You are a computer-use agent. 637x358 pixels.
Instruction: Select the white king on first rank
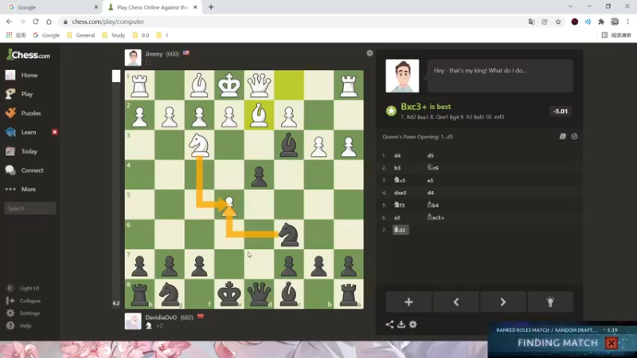[229, 85]
